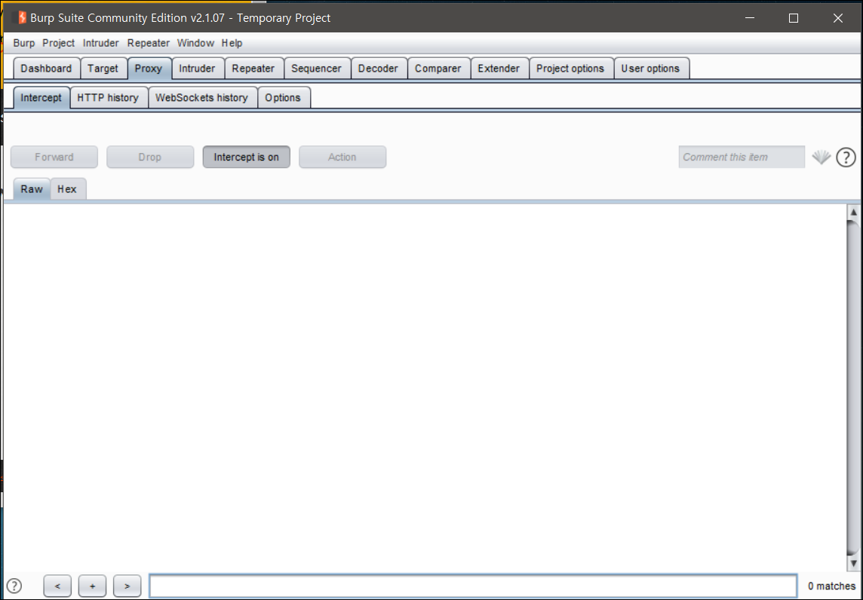Screen dimensions: 863x600
Task: Click the vertical scrollbar thumb
Action: [x=854, y=387]
